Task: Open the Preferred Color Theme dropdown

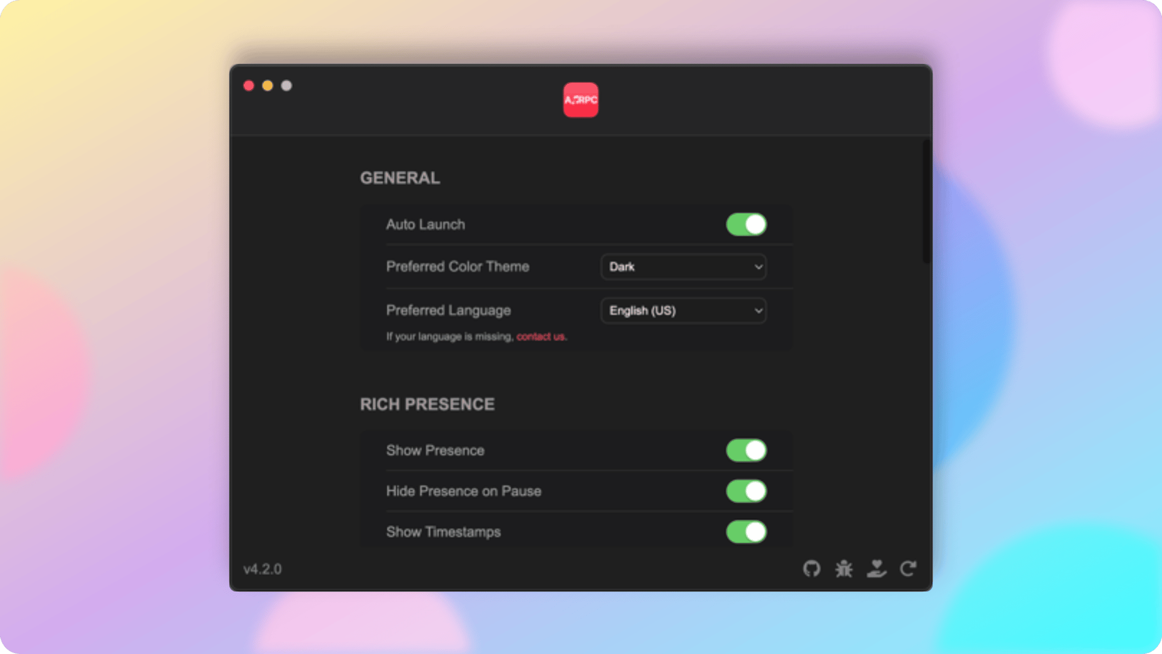Action: pyautogui.click(x=683, y=267)
